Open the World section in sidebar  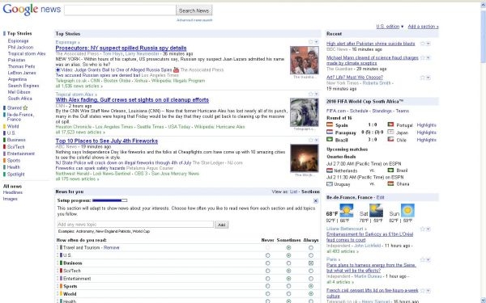tap(13, 126)
